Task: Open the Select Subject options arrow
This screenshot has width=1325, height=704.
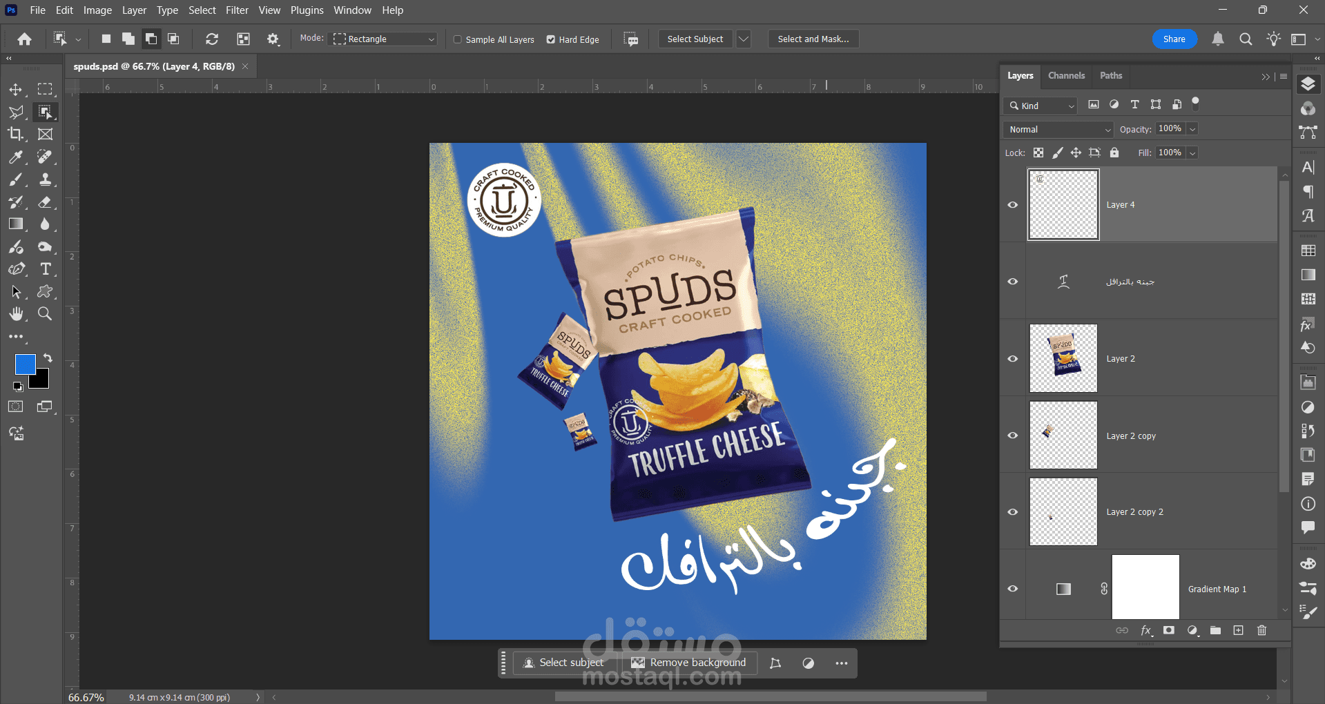Action: point(744,39)
